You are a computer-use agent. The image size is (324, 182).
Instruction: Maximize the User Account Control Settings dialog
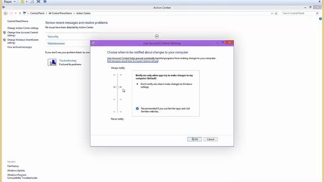pos(223,42)
